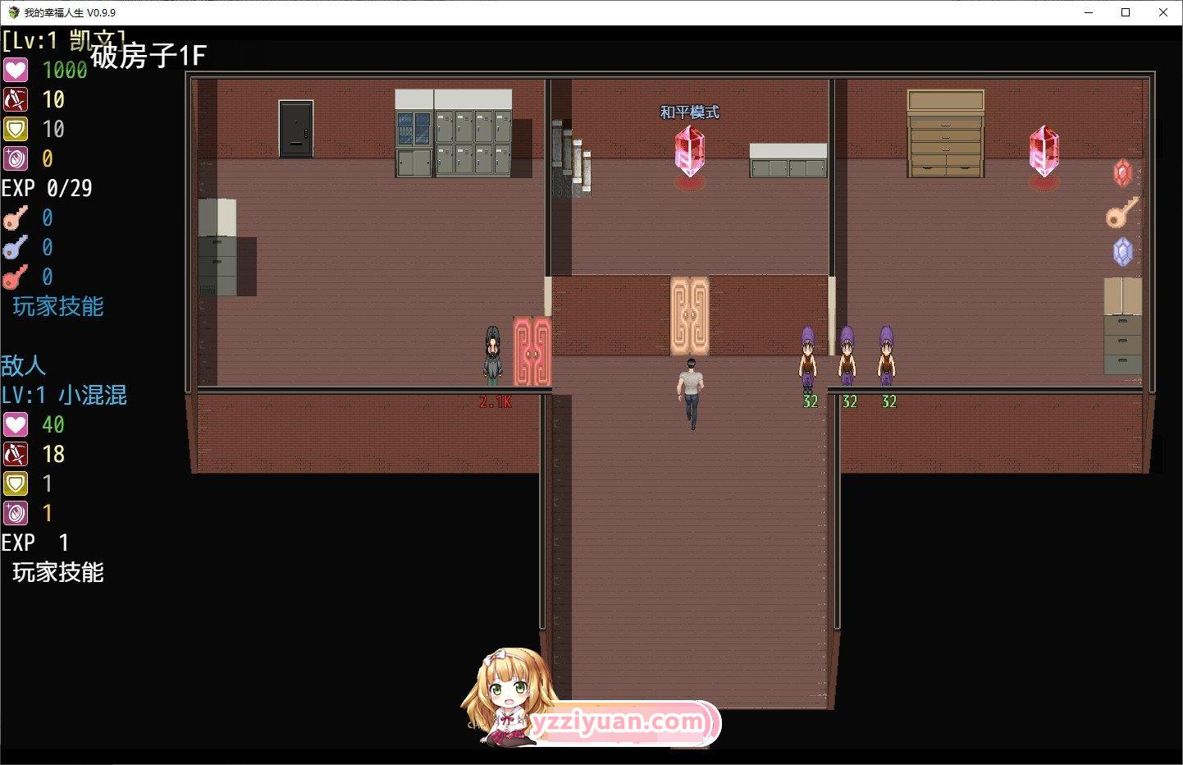This screenshot has width=1183, height=765.
Task: Click the rightmost purple-haired thug
Action: pyautogui.click(x=887, y=356)
